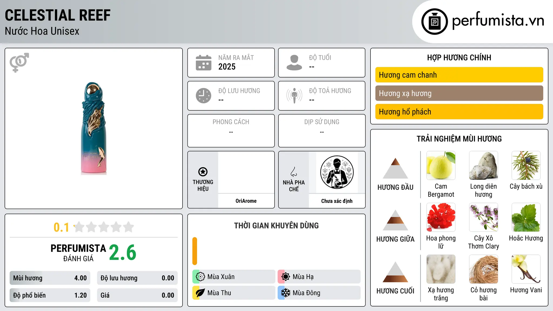Click the Celestial Reef bottle photo
Viewport: 553px width, 311px height.
(x=93, y=129)
